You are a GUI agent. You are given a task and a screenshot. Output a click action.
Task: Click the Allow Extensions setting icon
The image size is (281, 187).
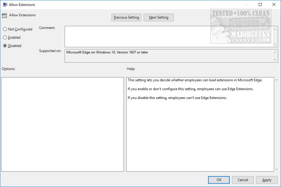(x=4, y=15)
